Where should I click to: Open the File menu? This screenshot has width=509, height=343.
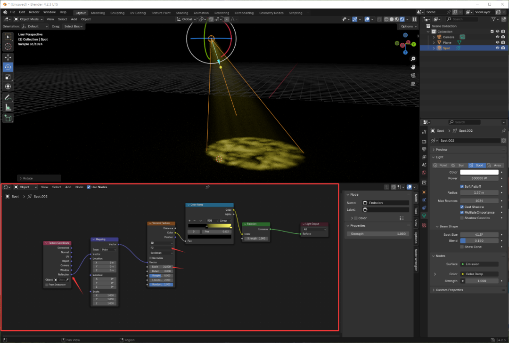click(x=12, y=12)
